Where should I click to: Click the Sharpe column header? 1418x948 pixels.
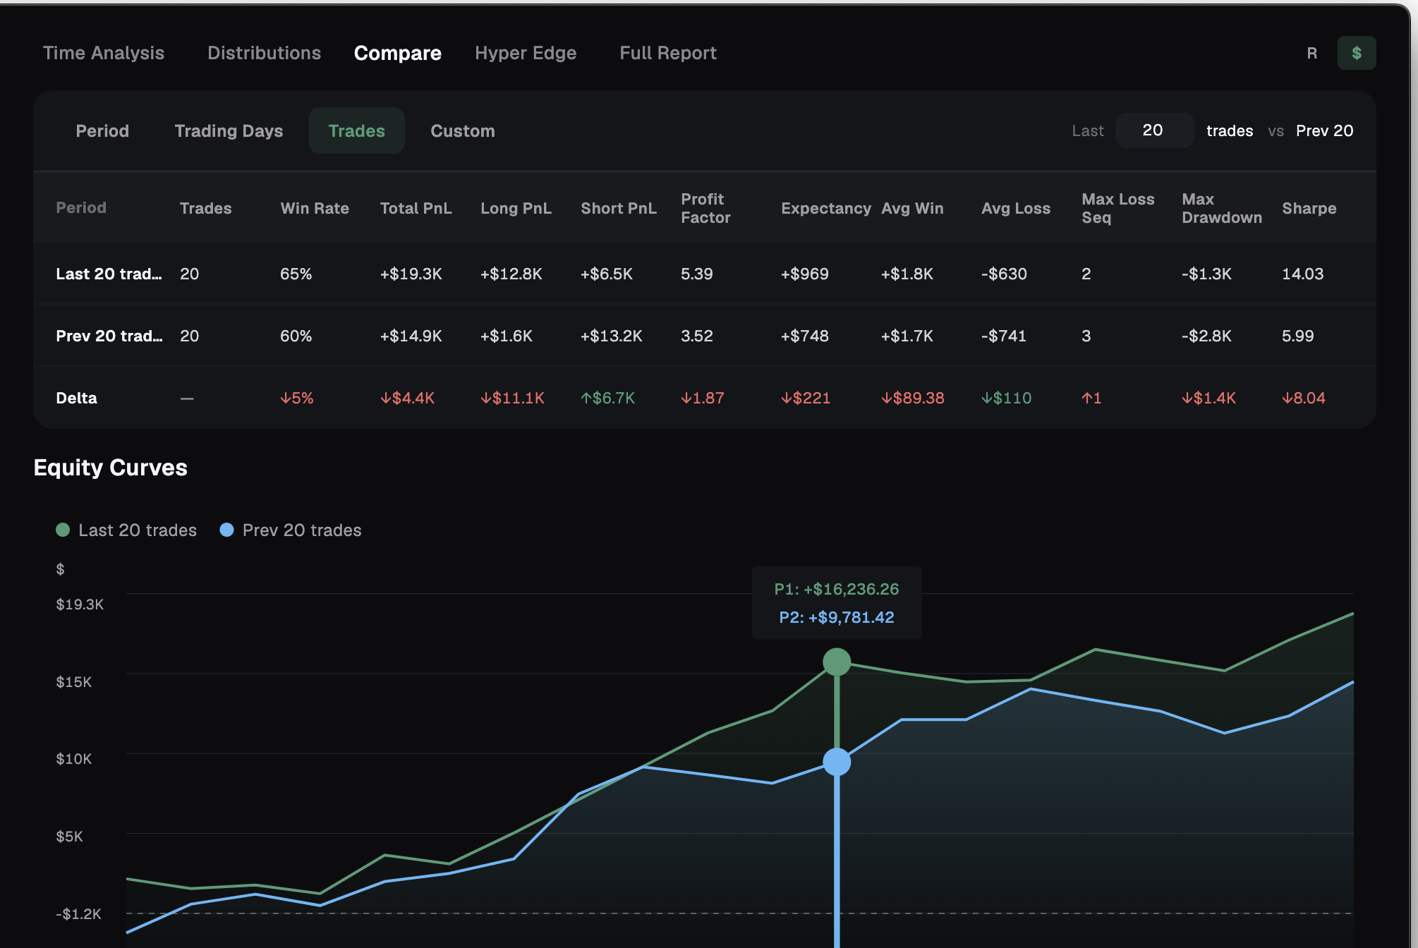click(1309, 208)
